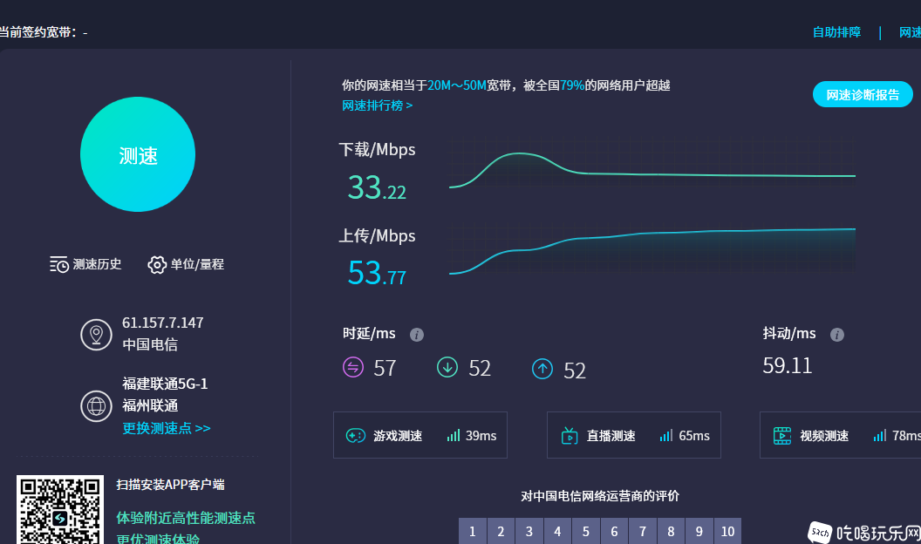Open the 测速历史 history icon

[x=58, y=265]
